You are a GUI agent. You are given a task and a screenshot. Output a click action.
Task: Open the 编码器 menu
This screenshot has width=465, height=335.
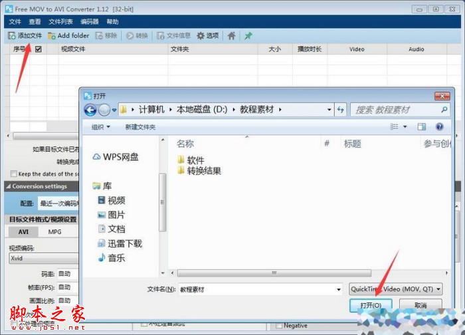(x=89, y=22)
